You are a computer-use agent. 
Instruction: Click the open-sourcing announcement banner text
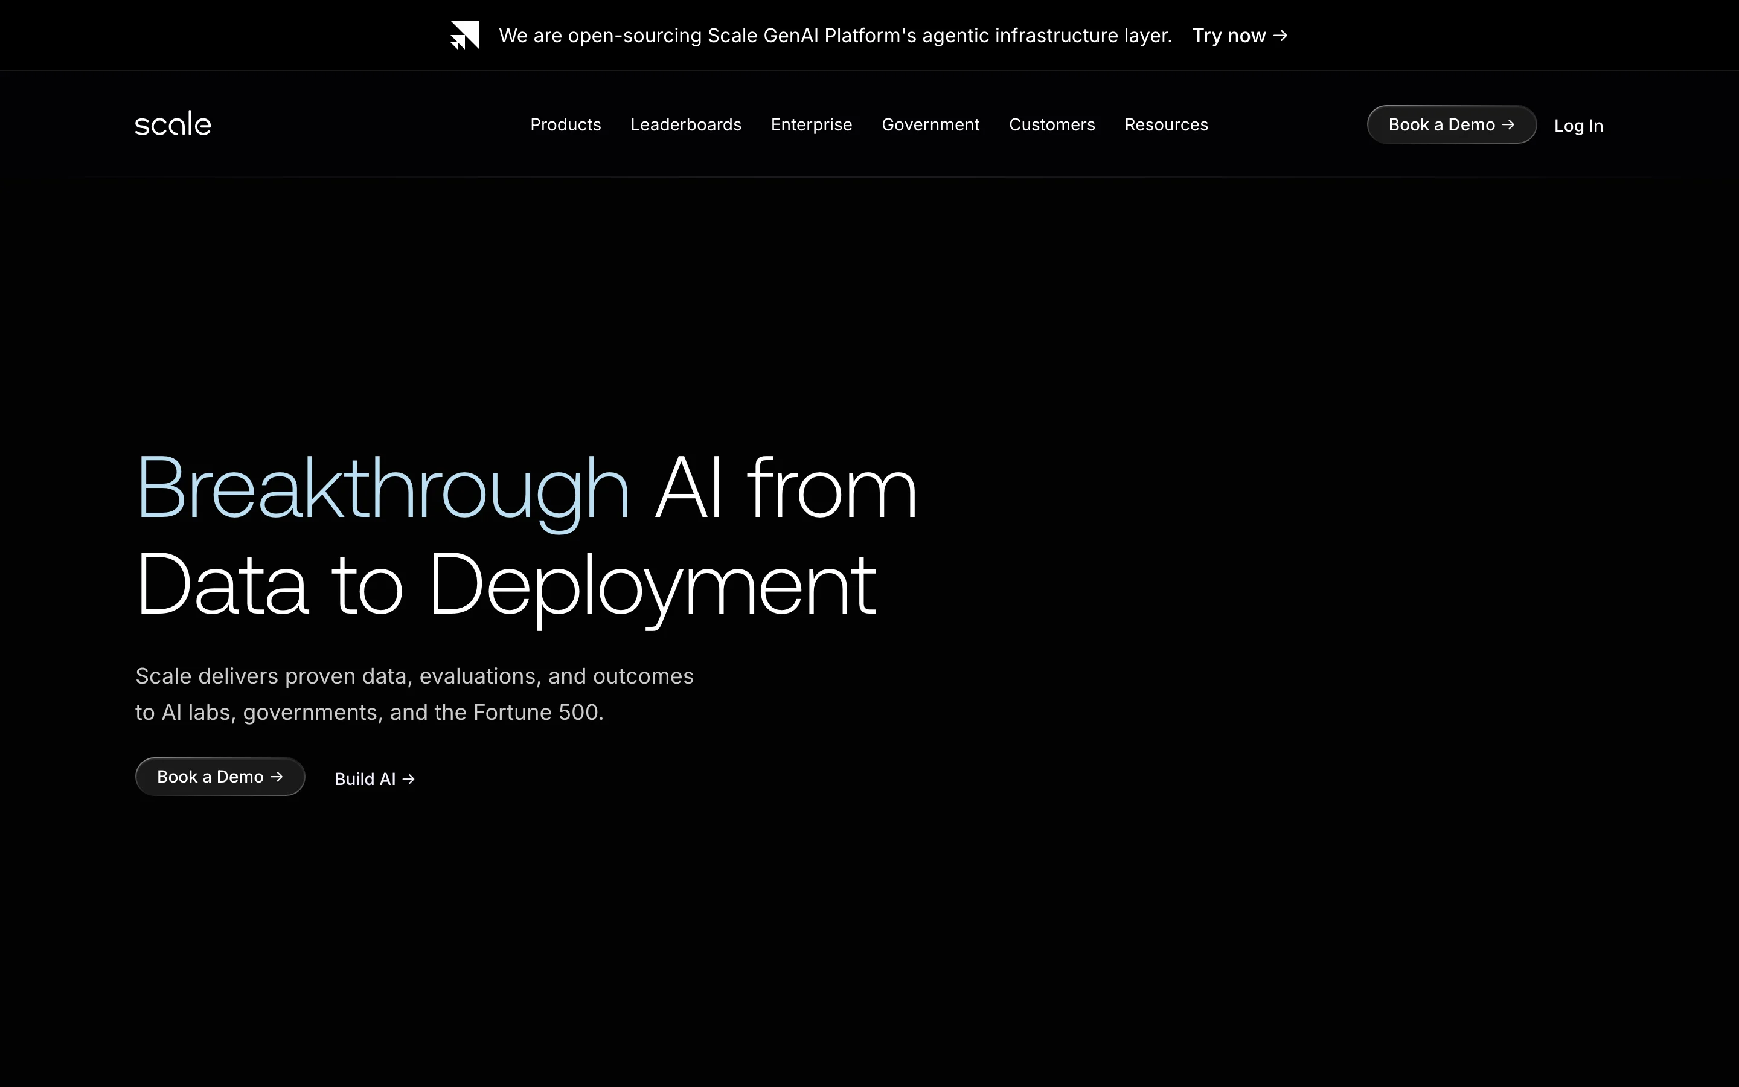pyautogui.click(x=835, y=35)
